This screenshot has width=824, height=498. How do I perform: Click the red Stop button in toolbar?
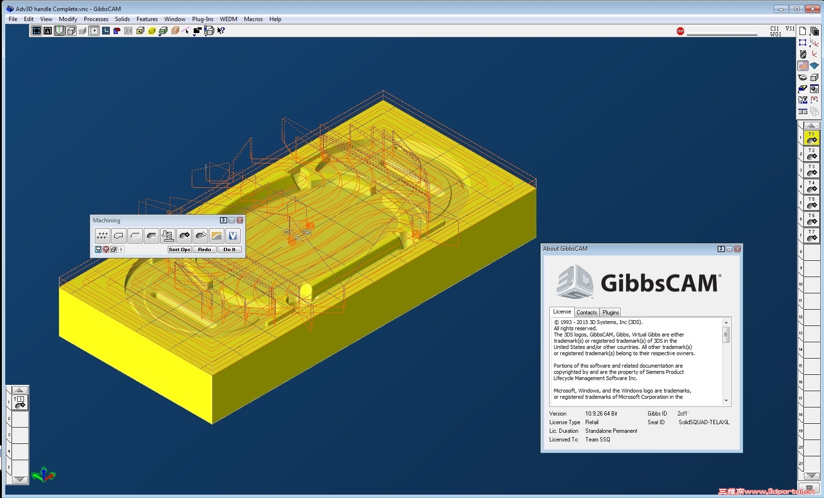tap(680, 31)
